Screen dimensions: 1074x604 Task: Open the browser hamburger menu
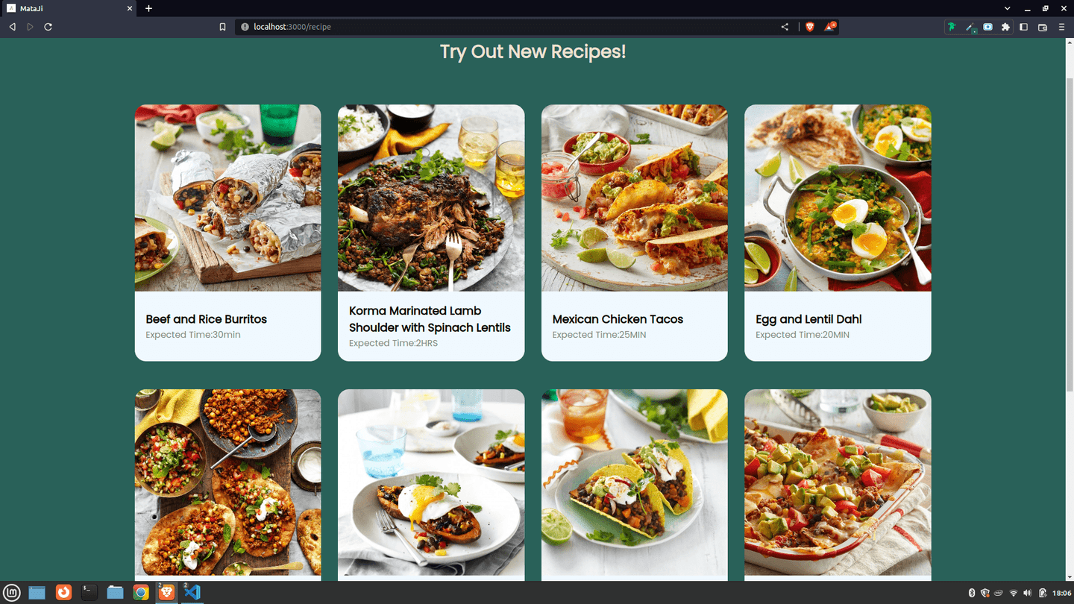(1061, 27)
